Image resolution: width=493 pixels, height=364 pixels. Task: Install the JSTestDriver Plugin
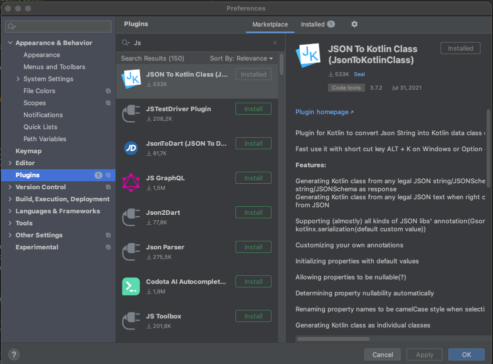[x=253, y=109]
